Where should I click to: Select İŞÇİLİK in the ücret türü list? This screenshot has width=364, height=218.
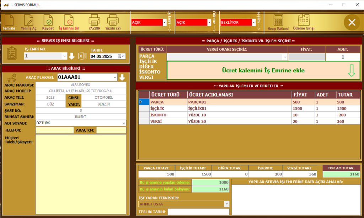tap(150, 61)
